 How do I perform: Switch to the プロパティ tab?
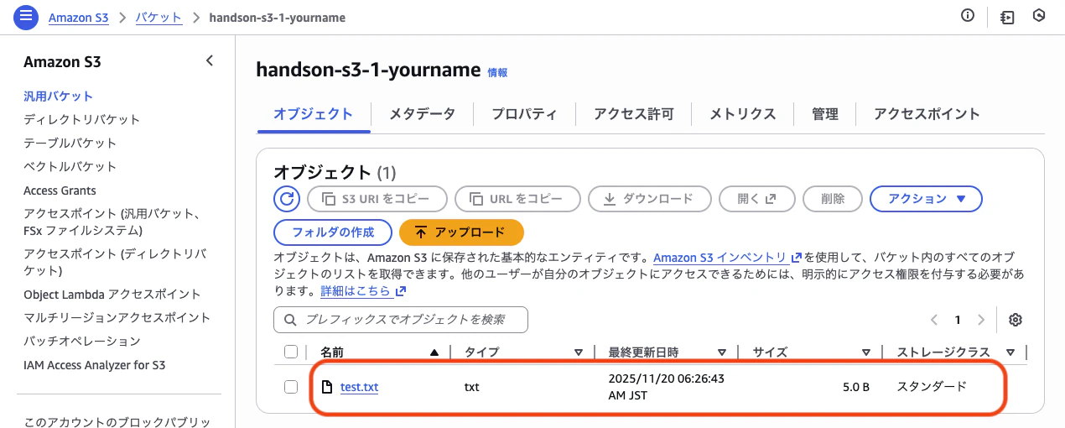click(524, 114)
